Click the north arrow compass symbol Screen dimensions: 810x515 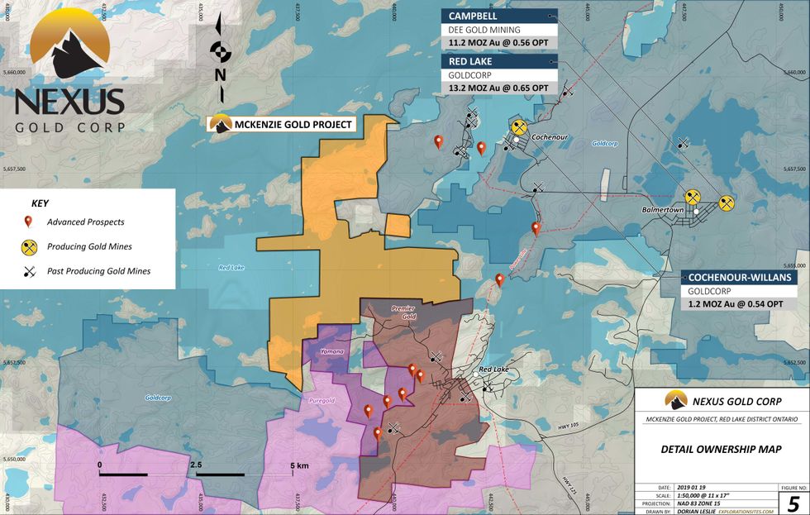[x=219, y=53]
